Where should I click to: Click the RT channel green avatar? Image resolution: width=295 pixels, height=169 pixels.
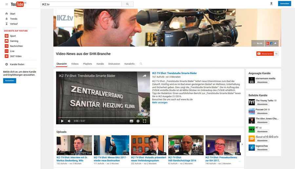pos(251,129)
